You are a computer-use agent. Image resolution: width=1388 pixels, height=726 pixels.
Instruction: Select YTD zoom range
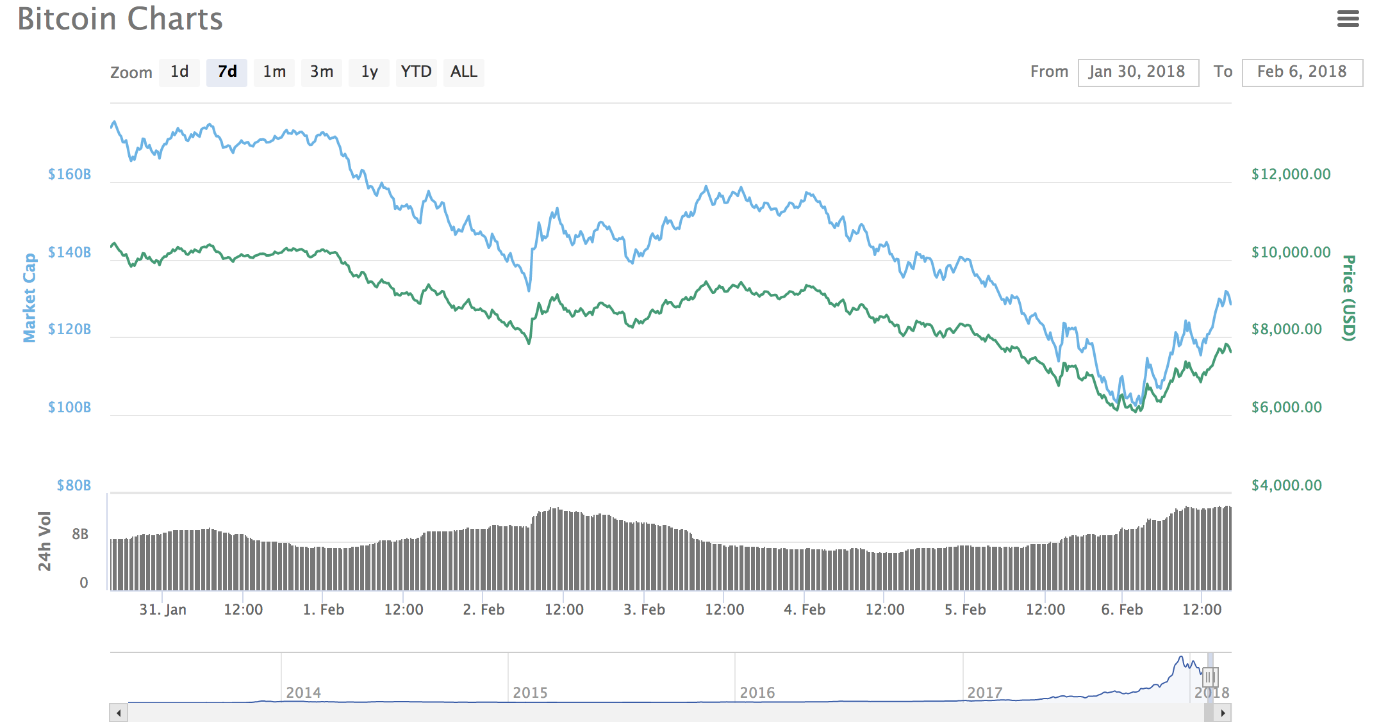[x=417, y=72]
